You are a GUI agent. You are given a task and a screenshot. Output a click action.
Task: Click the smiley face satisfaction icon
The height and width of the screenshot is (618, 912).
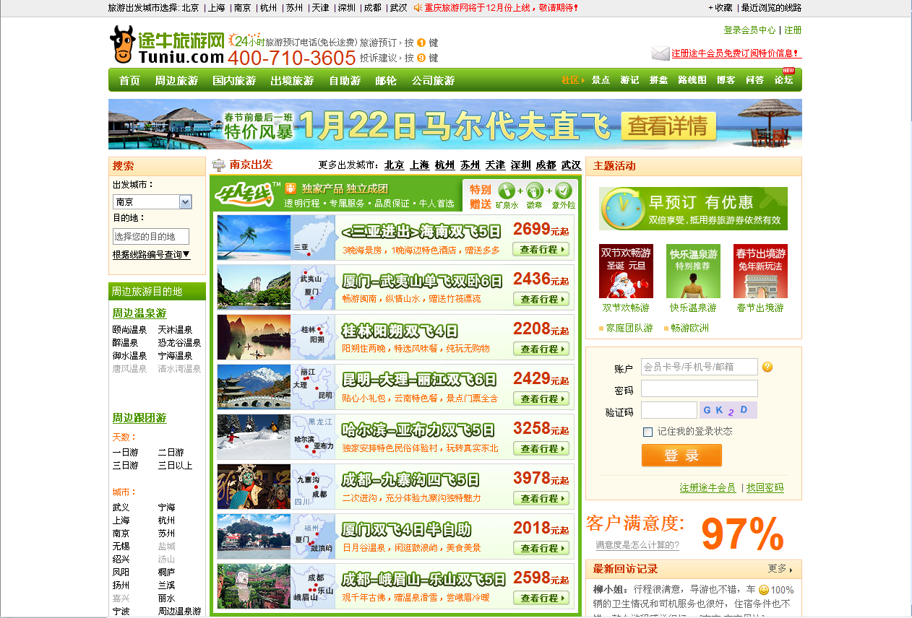[x=764, y=590]
